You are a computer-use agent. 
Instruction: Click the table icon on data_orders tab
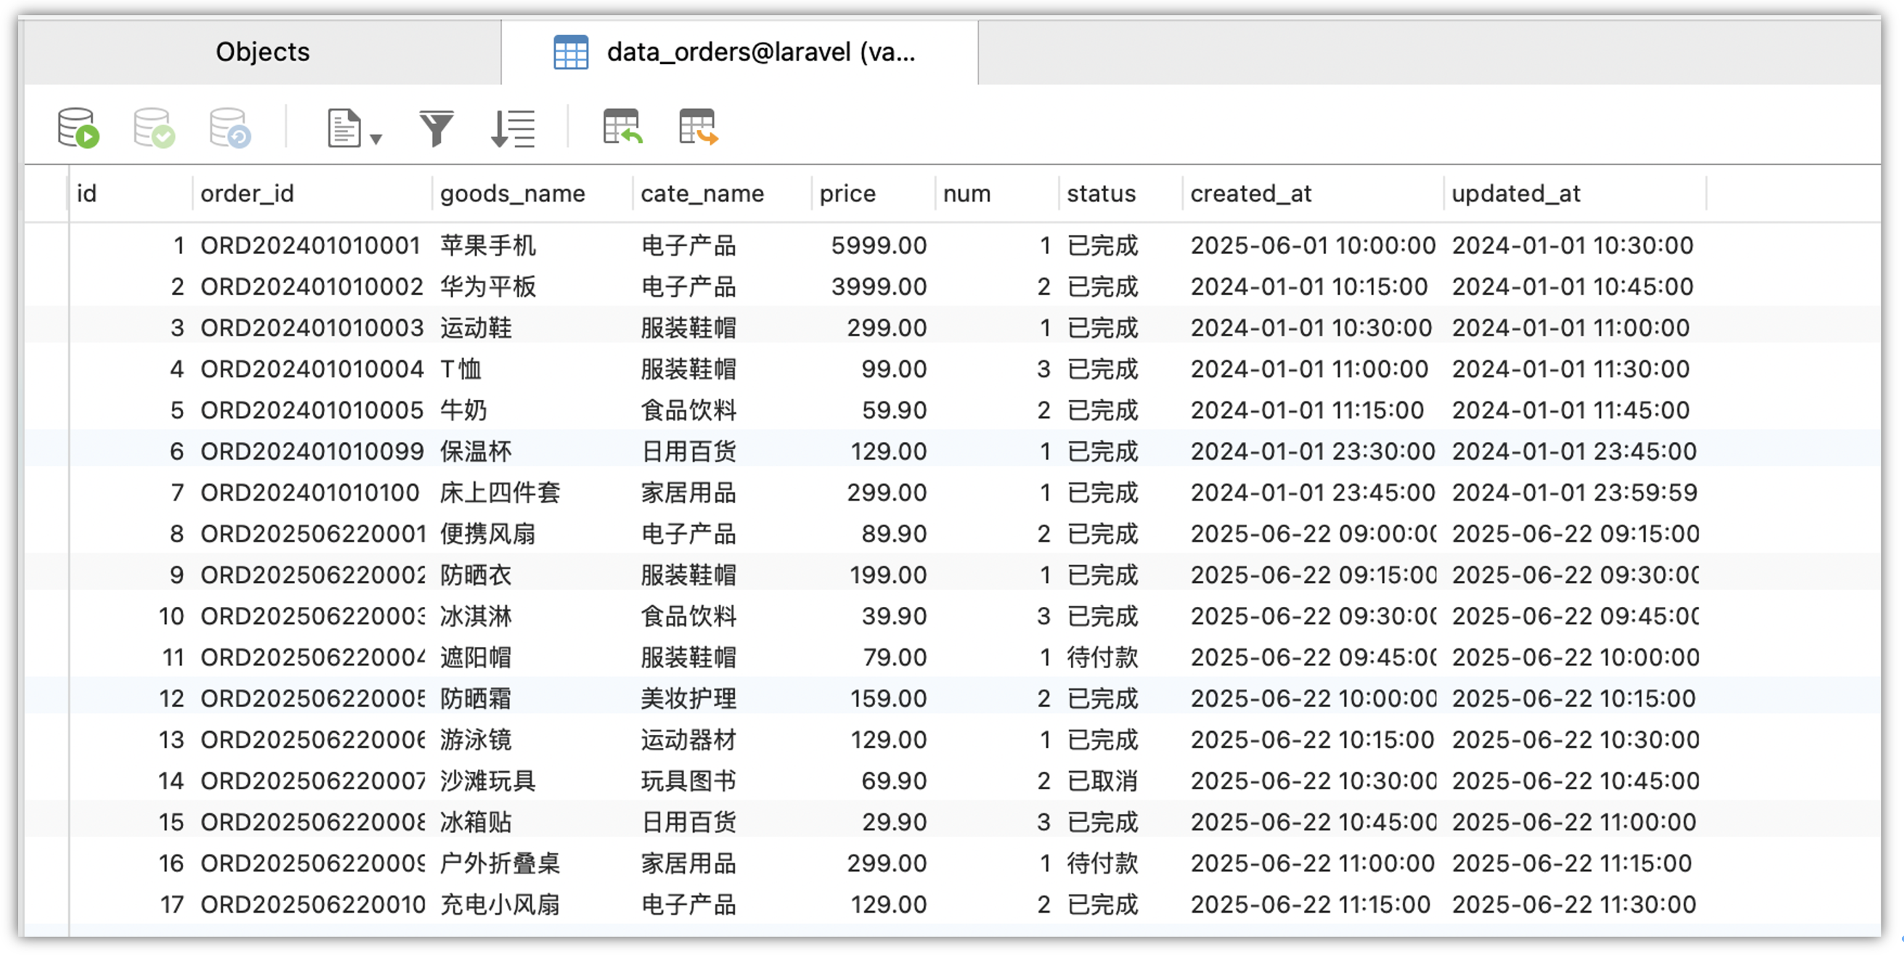click(x=571, y=52)
